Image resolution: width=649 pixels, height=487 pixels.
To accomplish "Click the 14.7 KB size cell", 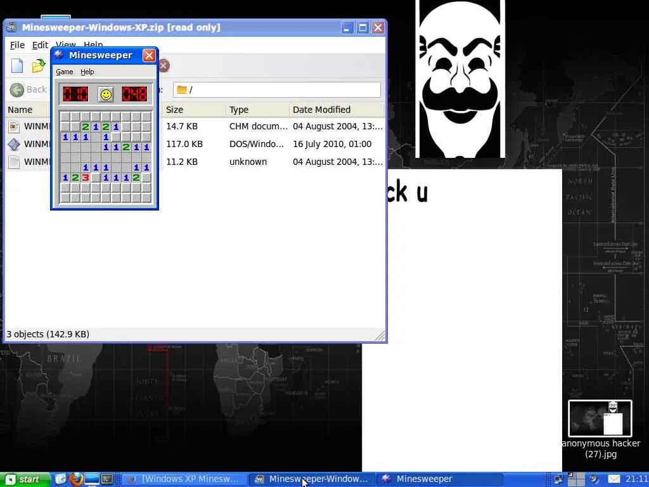I will pyautogui.click(x=182, y=126).
